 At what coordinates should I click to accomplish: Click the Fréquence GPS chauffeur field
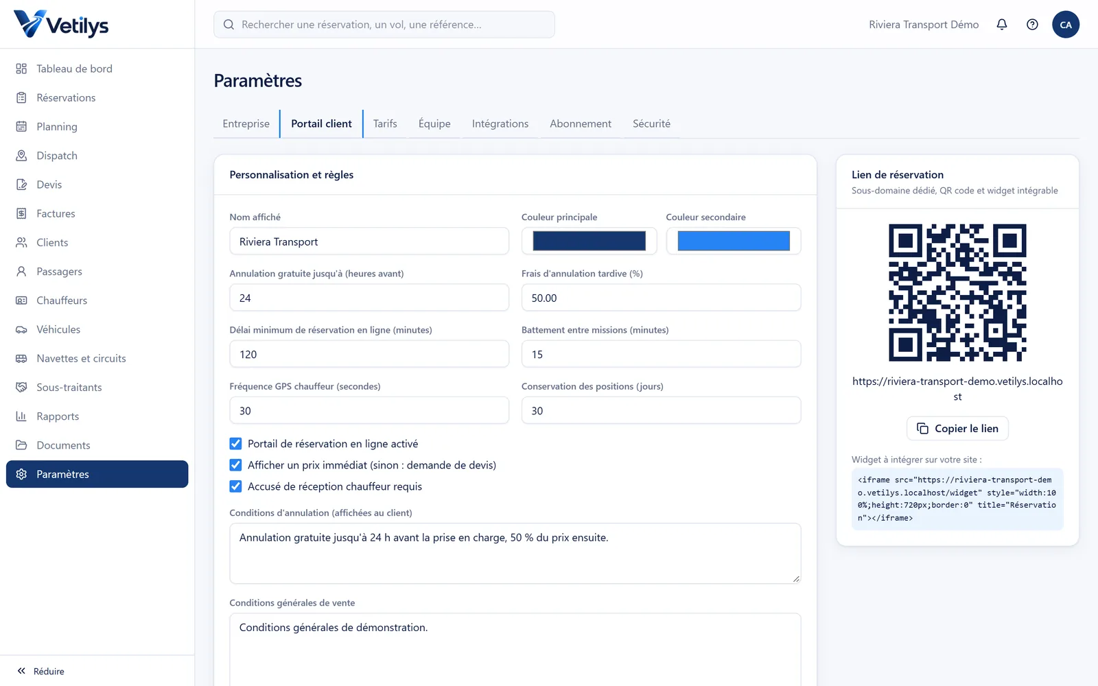click(x=369, y=410)
